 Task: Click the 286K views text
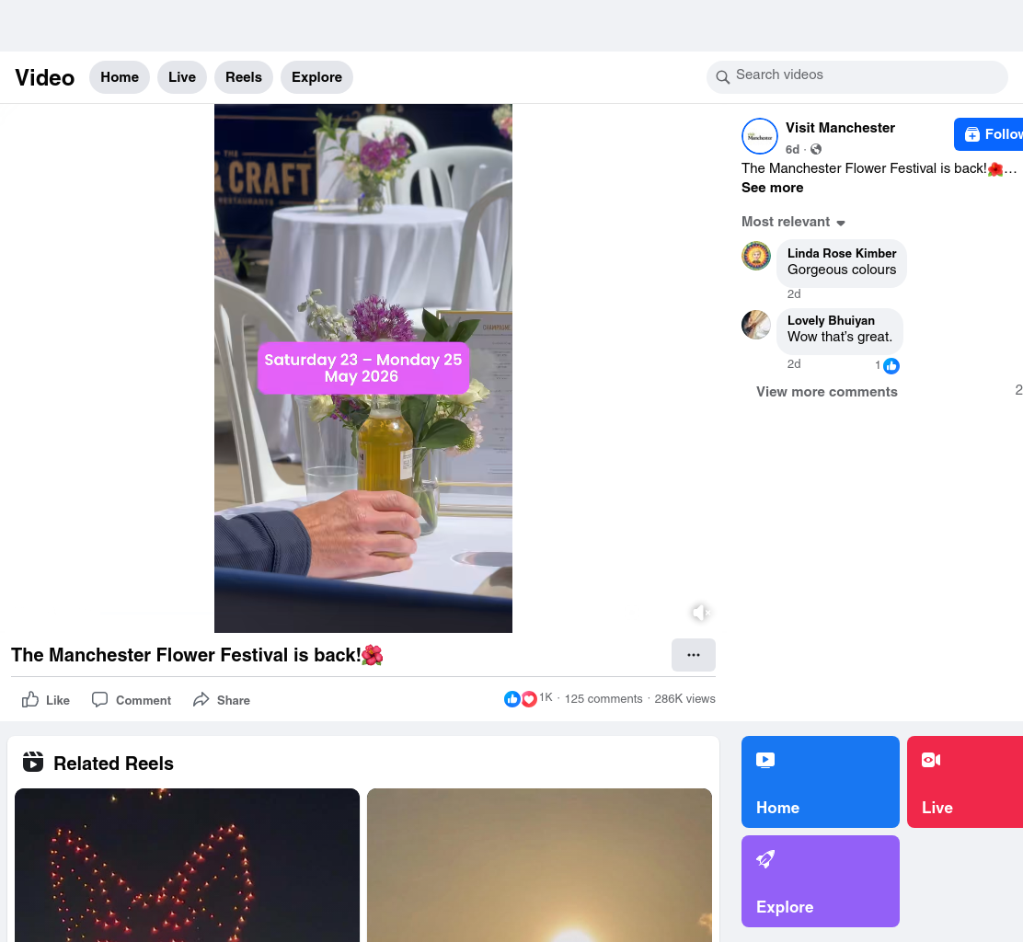(685, 698)
